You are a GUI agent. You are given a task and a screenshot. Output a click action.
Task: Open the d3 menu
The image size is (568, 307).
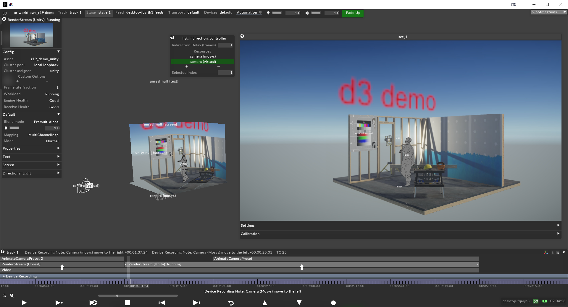coord(4,13)
